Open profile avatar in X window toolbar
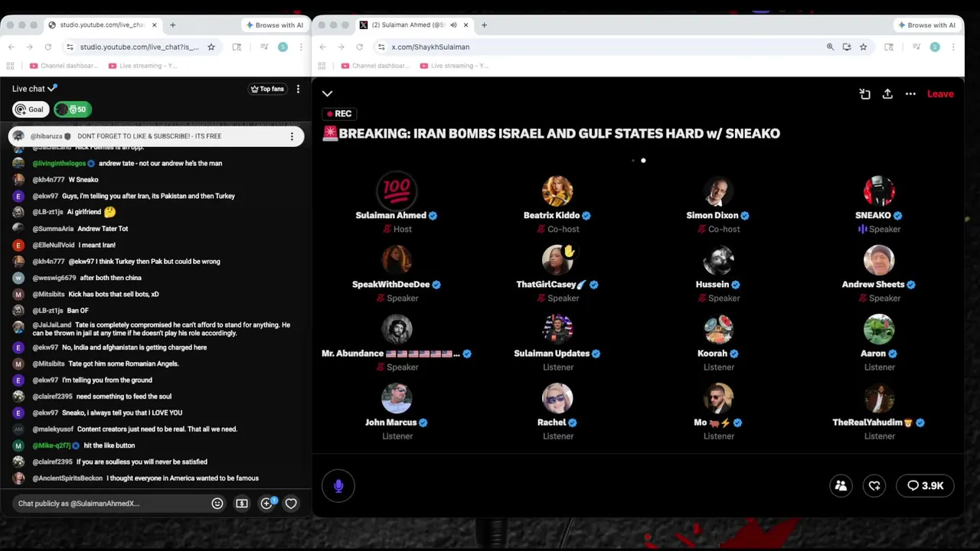The width and height of the screenshot is (980, 551). pos(935,47)
